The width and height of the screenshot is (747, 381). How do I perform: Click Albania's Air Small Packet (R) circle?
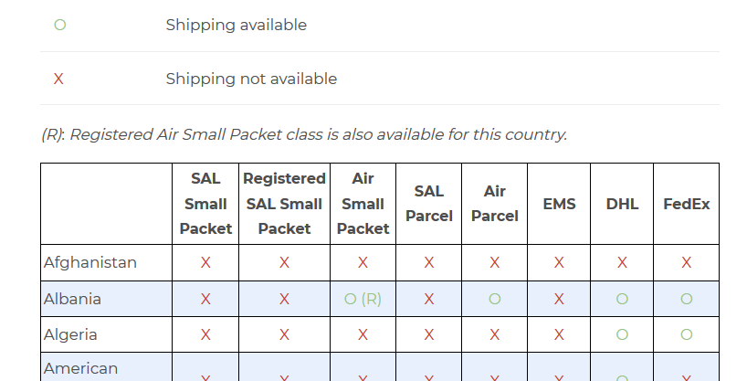click(x=363, y=299)
